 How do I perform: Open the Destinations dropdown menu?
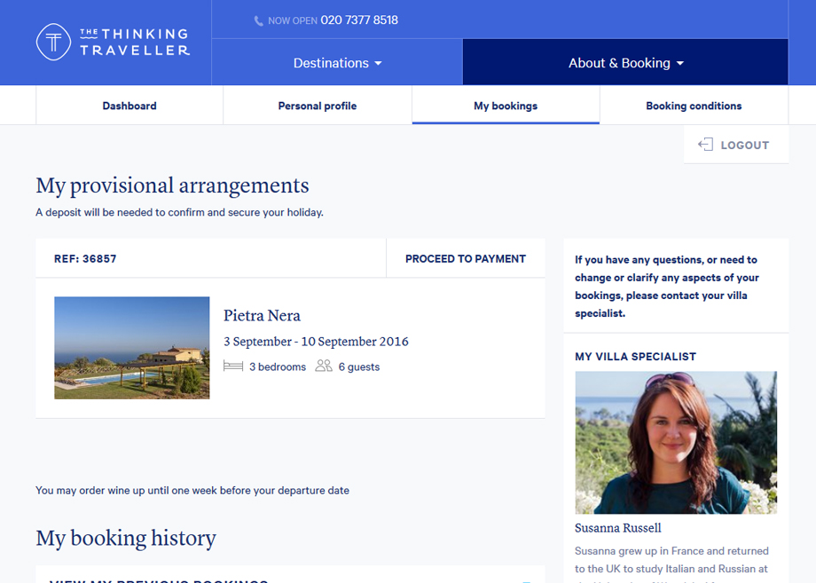(337, 62)
